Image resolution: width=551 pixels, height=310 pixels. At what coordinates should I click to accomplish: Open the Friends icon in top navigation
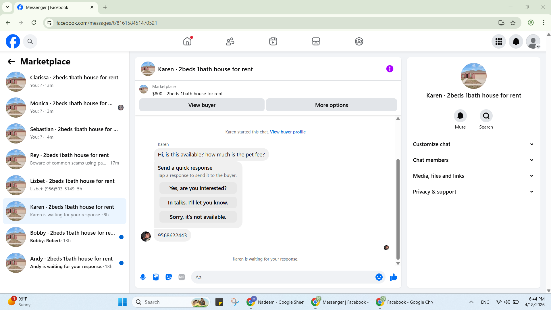tap(230, 41)
